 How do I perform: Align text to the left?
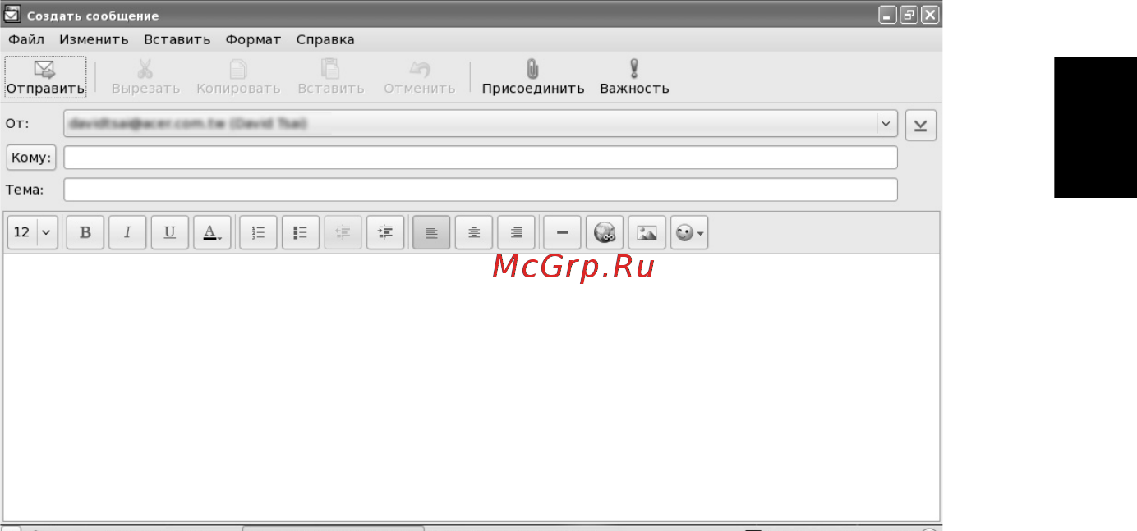click(x=431, y=232)
